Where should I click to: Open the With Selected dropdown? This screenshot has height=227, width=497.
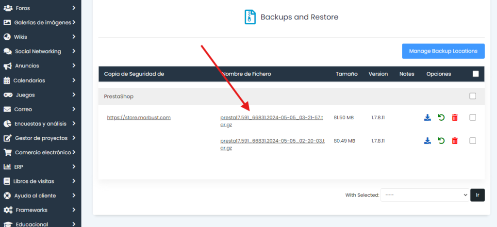[425, 195]
